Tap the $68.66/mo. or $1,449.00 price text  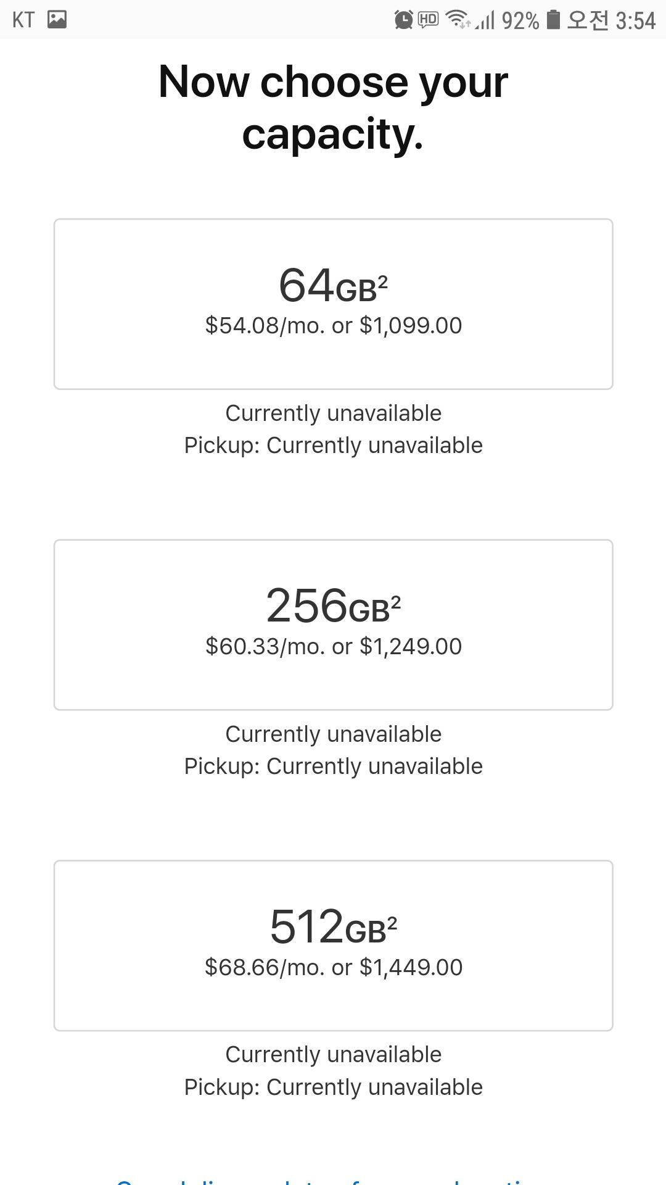(x=333, y=967)
